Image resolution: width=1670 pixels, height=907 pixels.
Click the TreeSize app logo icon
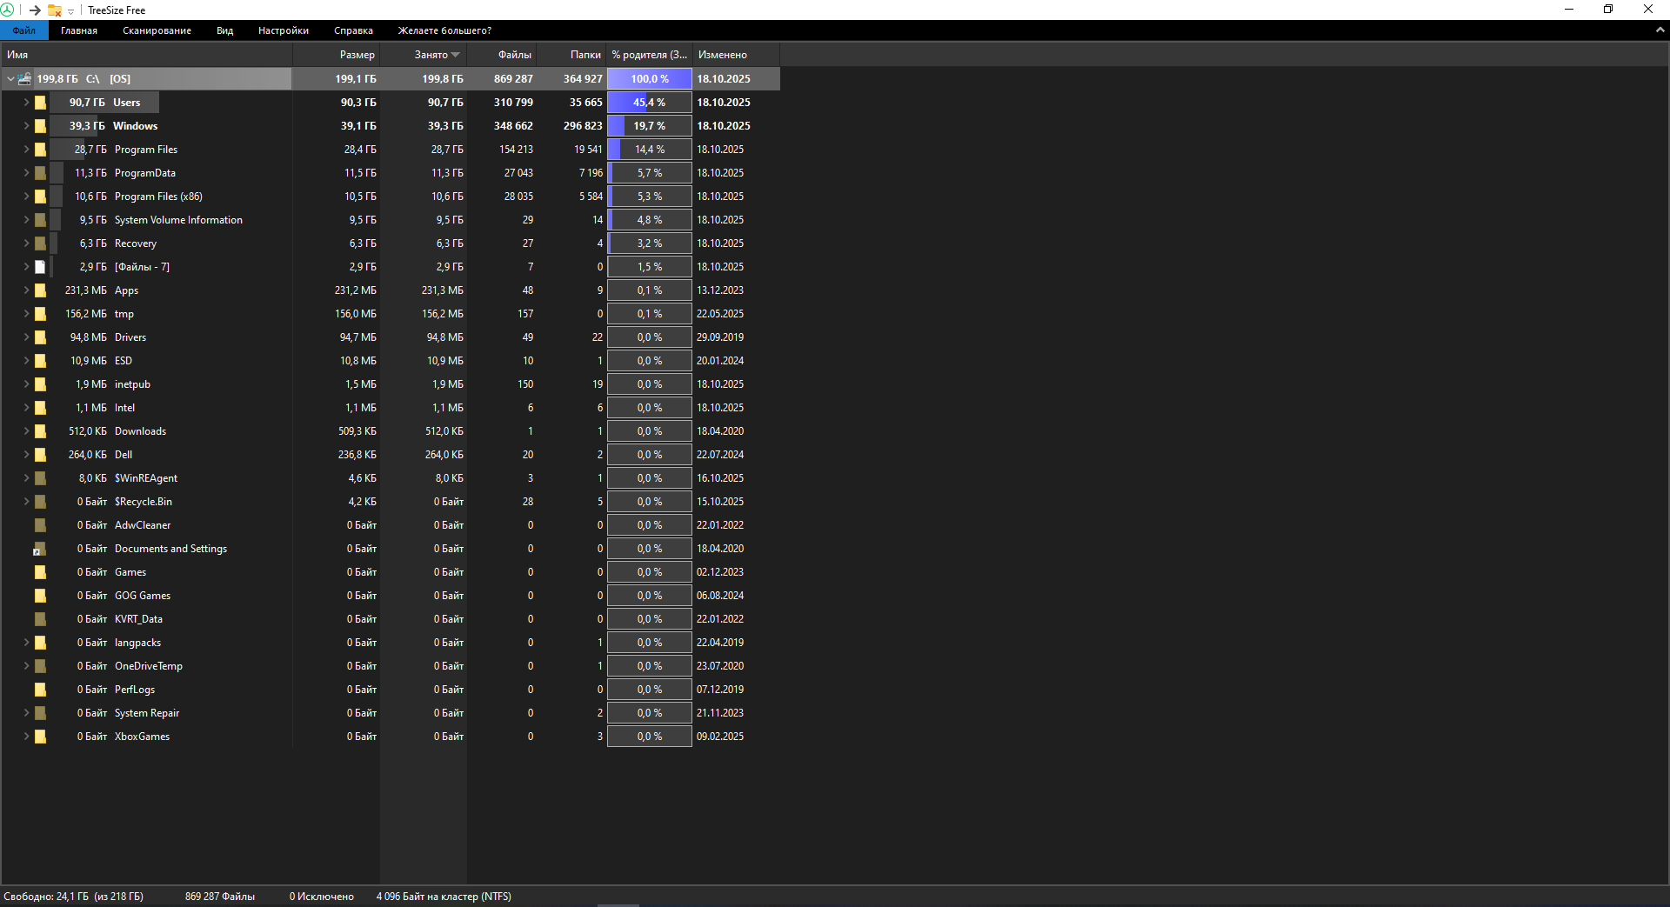click(7, 10)
